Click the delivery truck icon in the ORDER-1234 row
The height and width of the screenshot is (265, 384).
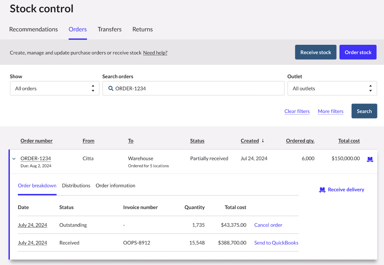click(370, 159)
